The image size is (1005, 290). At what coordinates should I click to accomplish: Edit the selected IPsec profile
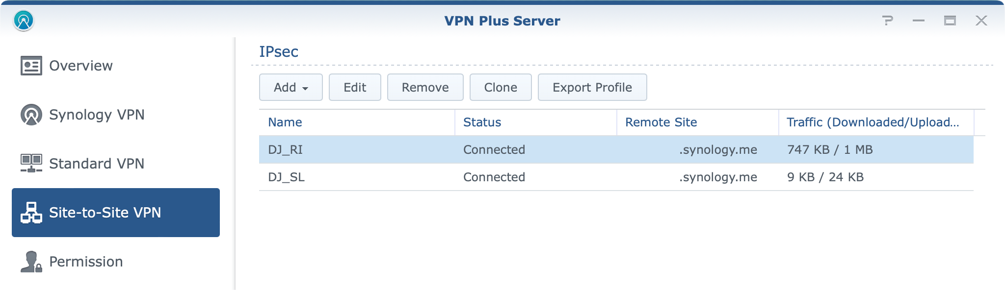click(x=355, y=87)
